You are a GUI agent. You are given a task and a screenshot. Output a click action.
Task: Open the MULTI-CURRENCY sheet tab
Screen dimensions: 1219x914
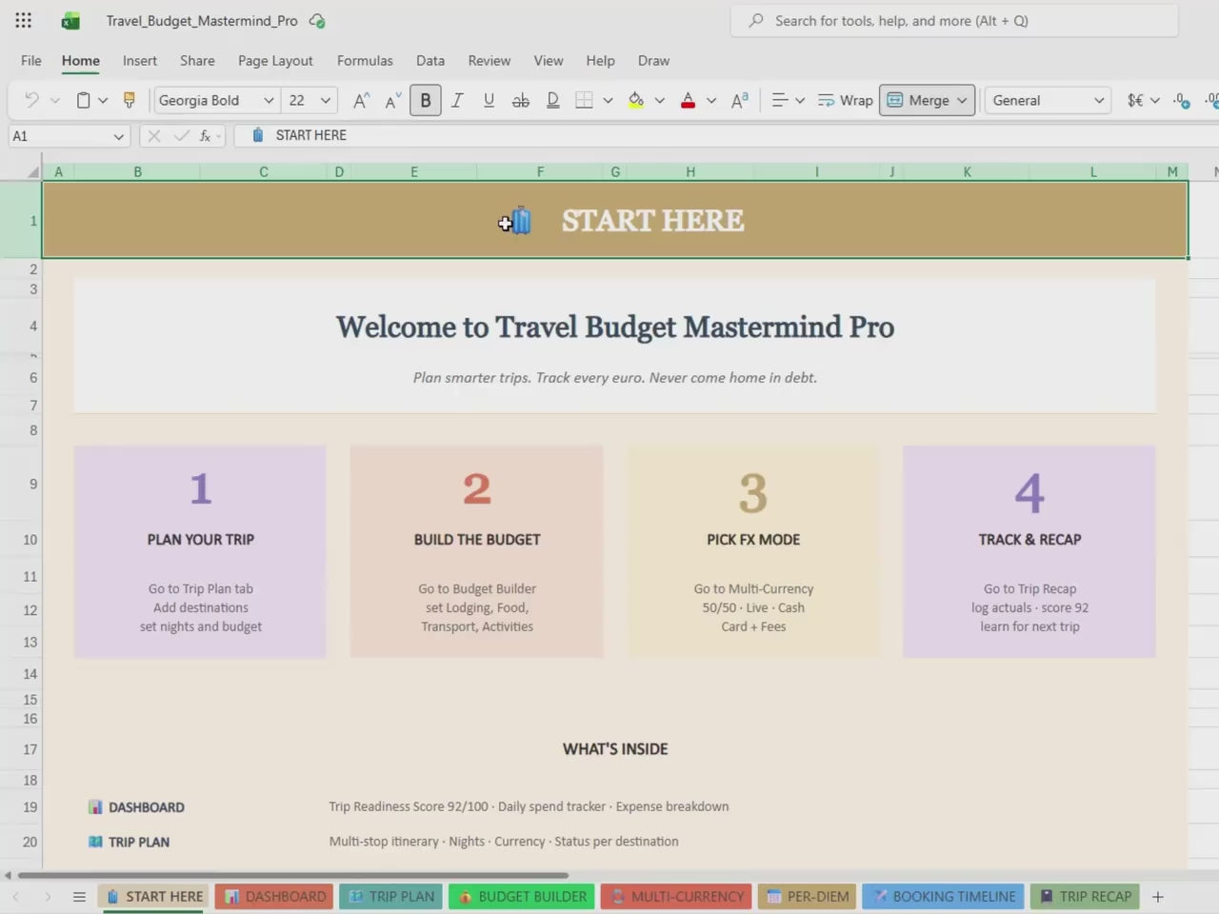tap(676, 897)
